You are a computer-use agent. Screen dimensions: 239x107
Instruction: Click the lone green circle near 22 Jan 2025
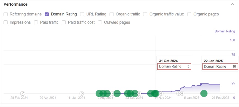coord(204,93)
